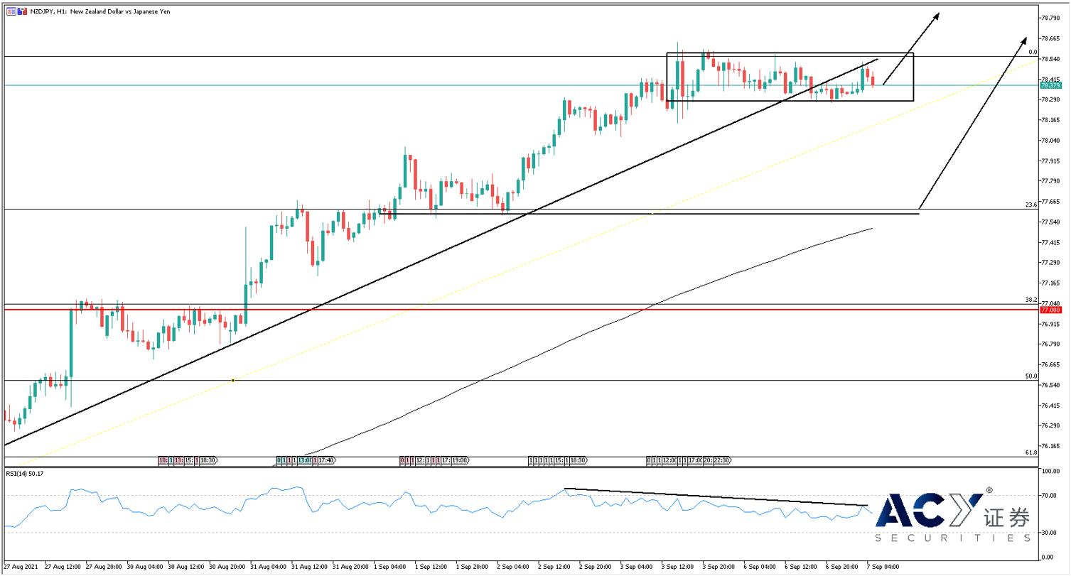Click the One Click Trading panel icon
The height and width of the screenshot is (576, 1071).
(11, 11)
